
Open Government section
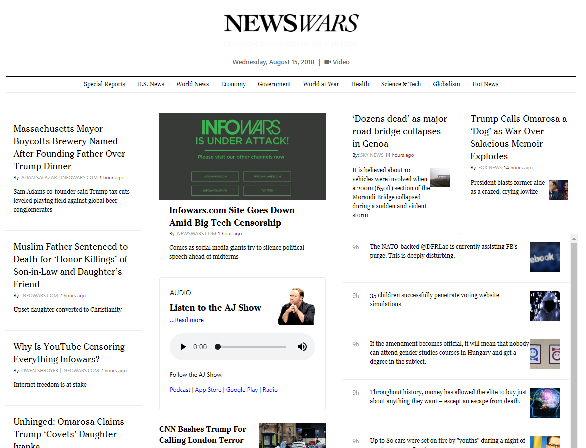click(x=274, y=84)
